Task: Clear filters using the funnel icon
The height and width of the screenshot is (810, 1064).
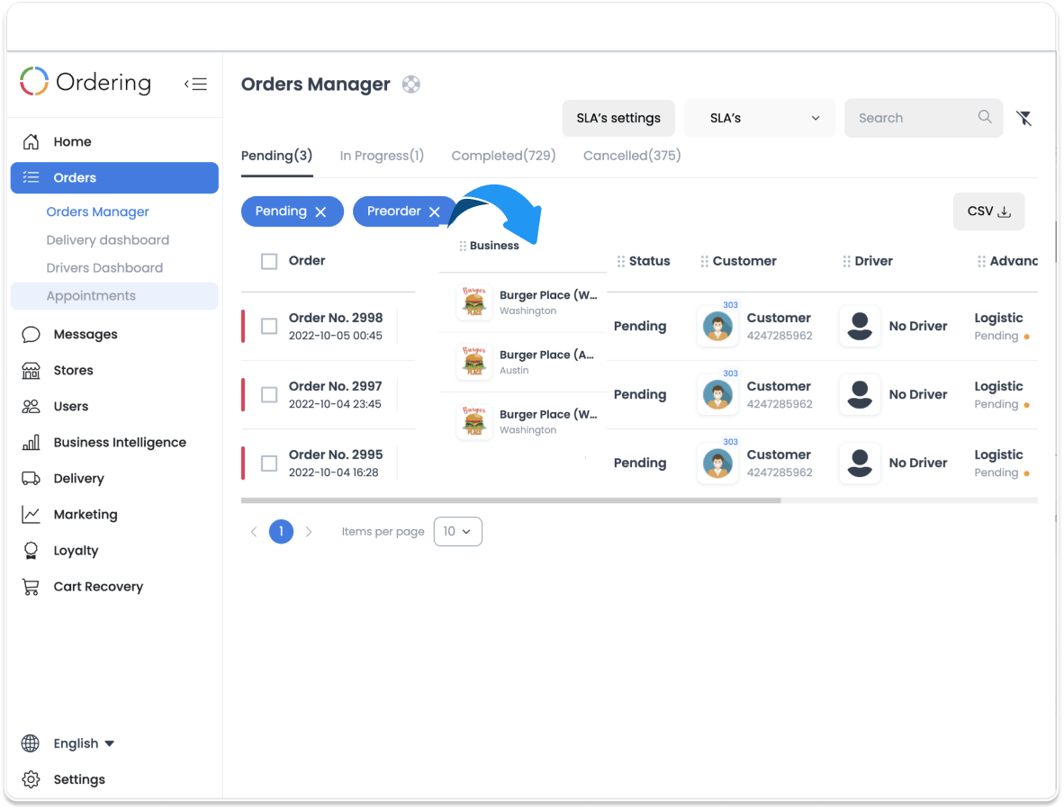Action: 1023,118
